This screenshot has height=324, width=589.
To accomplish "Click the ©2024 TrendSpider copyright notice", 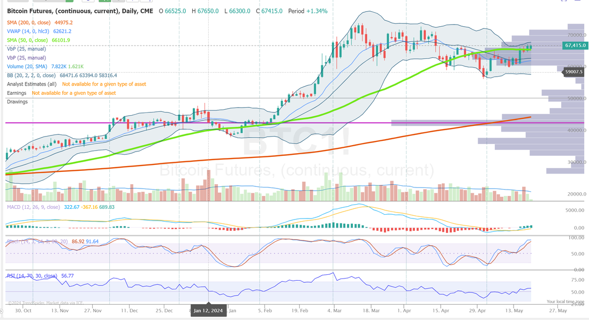I will (x=45, y=303).
